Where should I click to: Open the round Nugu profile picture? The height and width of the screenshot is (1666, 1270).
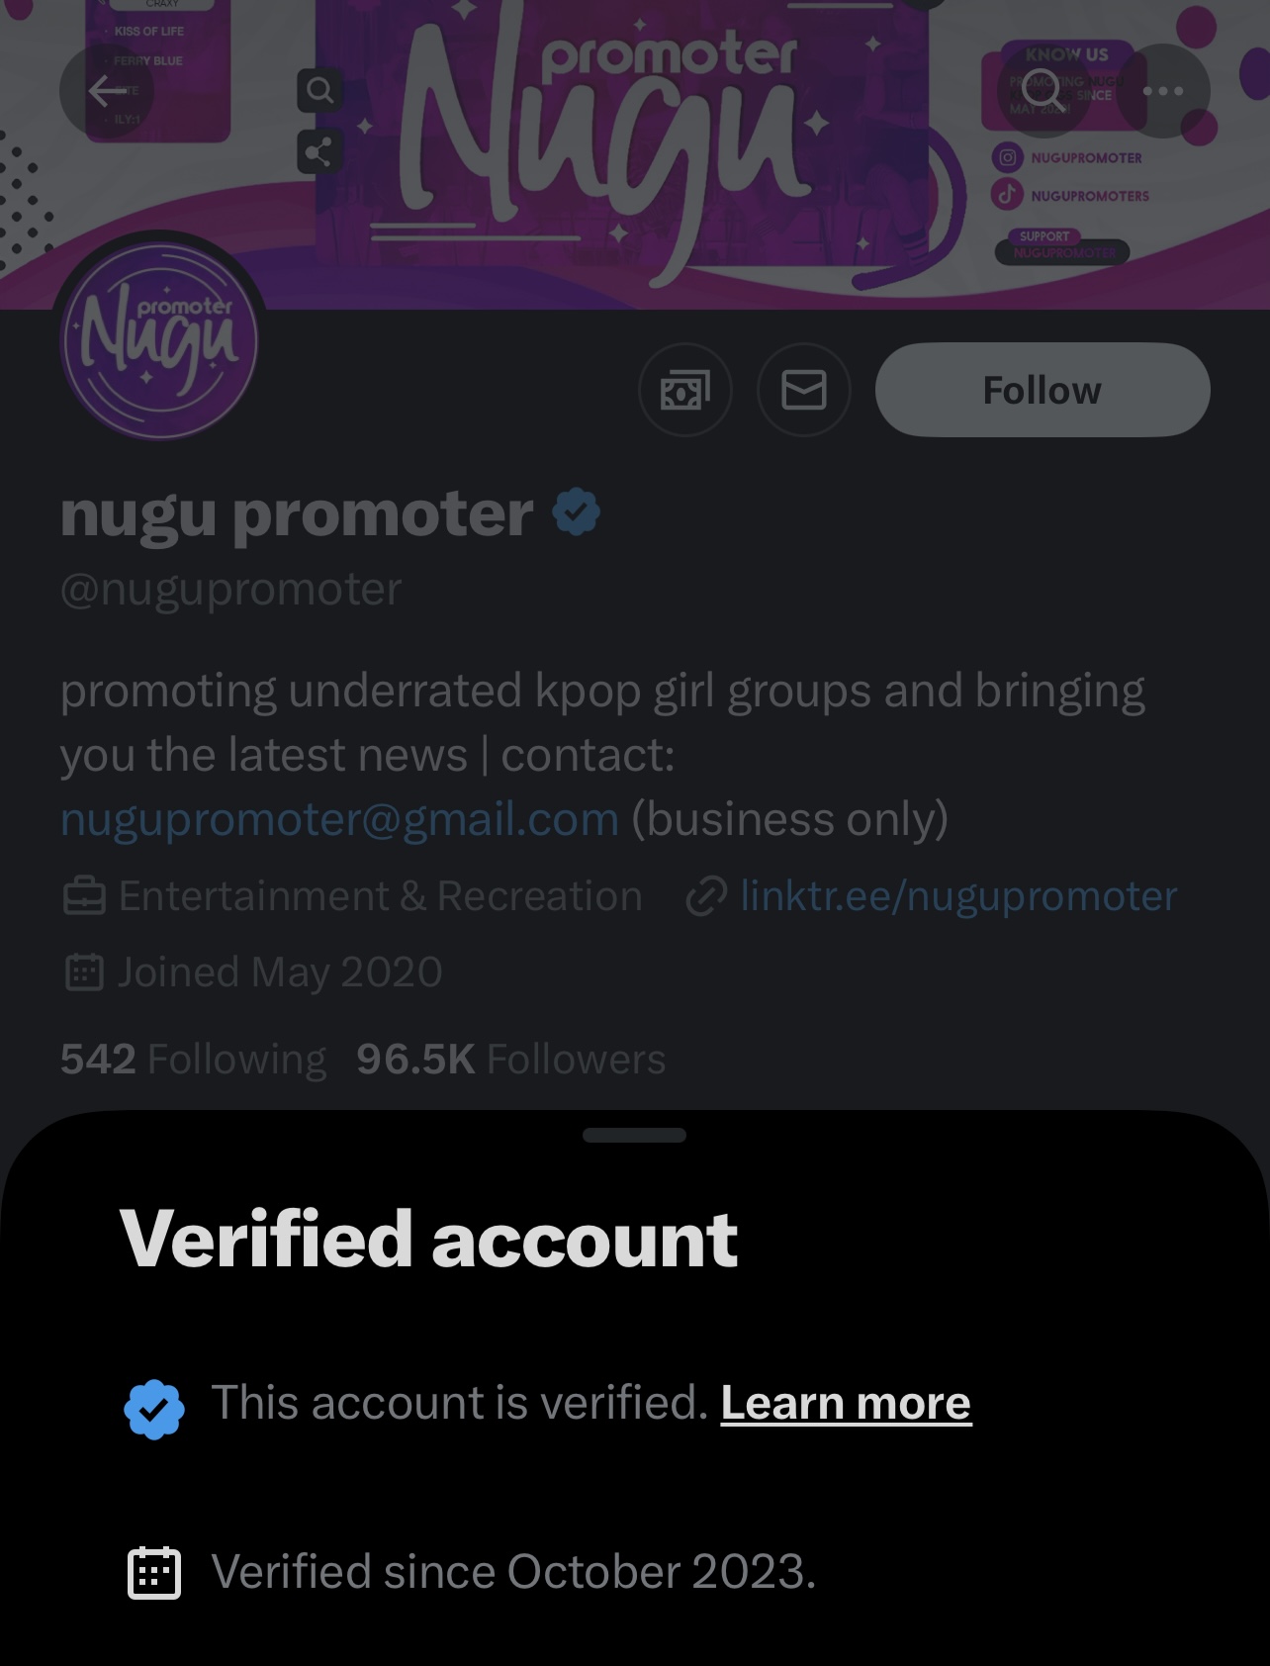[159, 340]
